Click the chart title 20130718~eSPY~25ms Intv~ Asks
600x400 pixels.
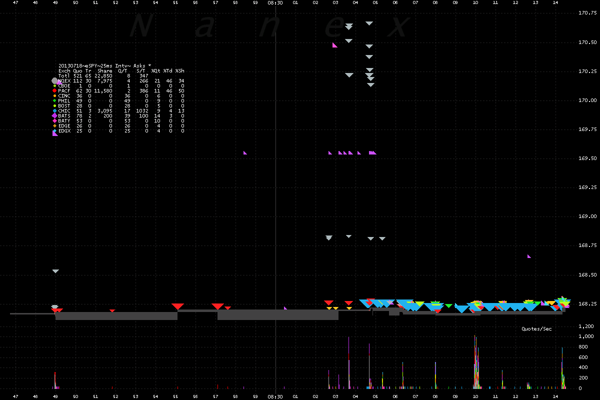105,65
